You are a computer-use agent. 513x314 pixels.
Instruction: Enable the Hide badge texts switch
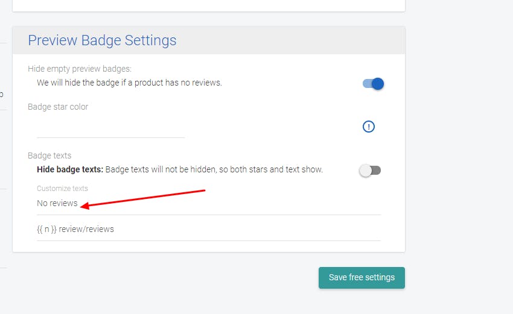pos(370,171)
